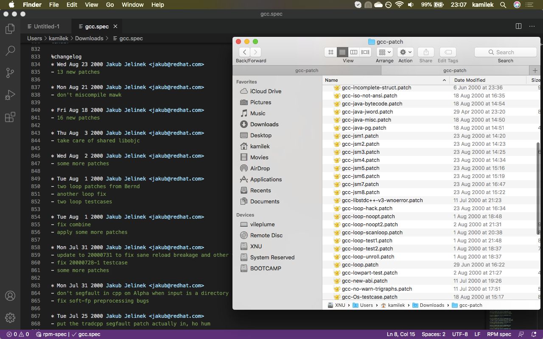Open the Manage gear in activity bar
Image resolution: width=543 pixels, height=339 pixels.
click(10, 317)
